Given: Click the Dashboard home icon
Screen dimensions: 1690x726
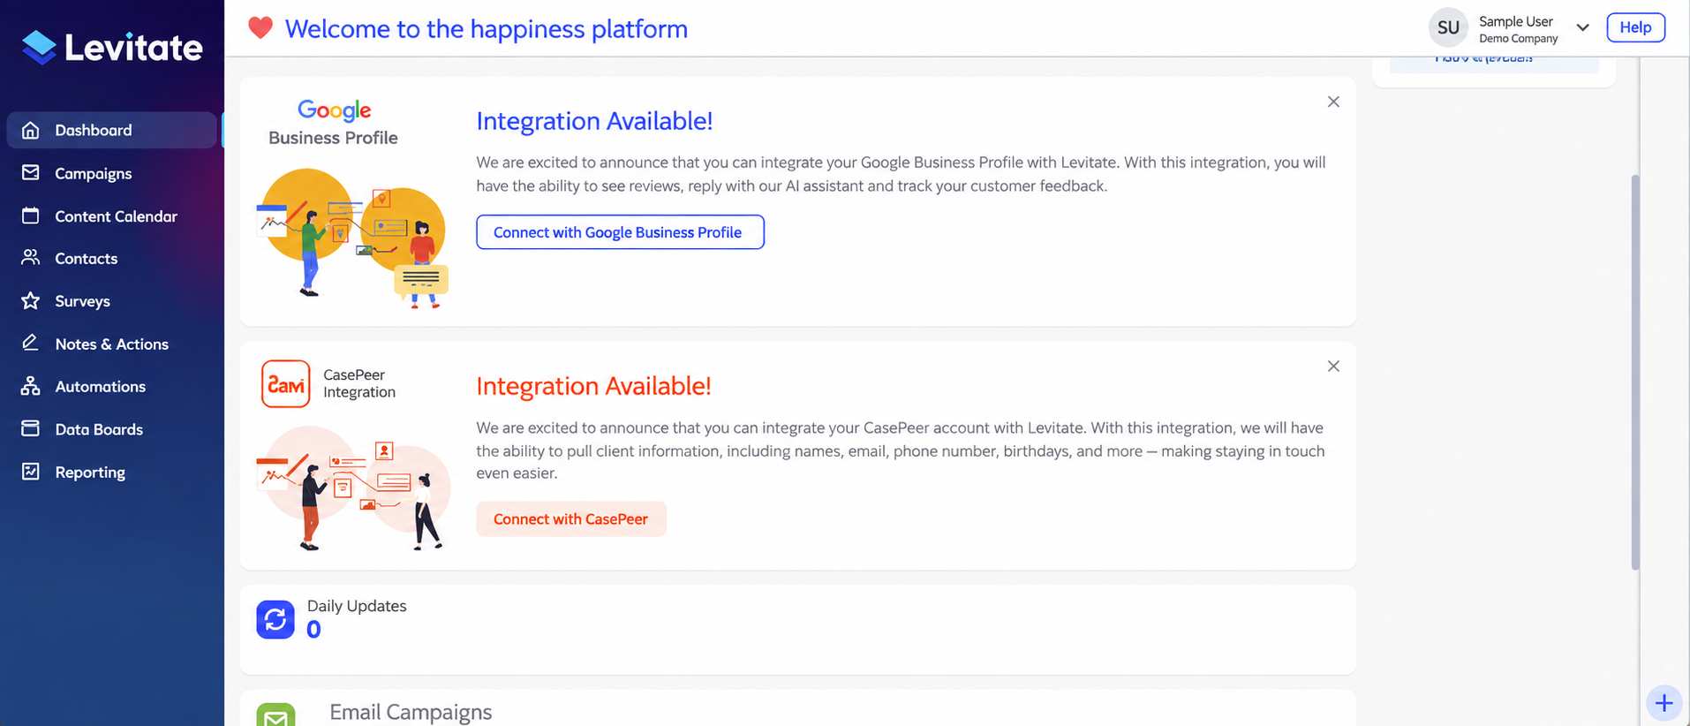Looking at the screenshot, I should click(31, 130).
